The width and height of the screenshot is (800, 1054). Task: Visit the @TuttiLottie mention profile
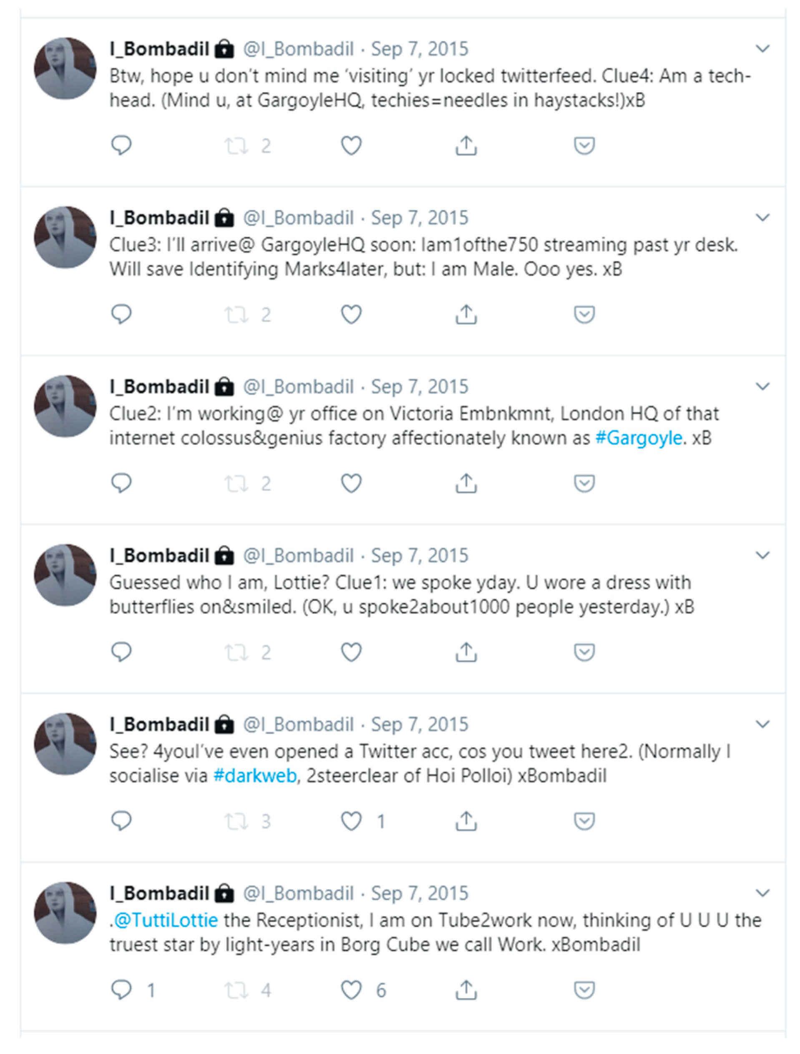pos(166,920)
